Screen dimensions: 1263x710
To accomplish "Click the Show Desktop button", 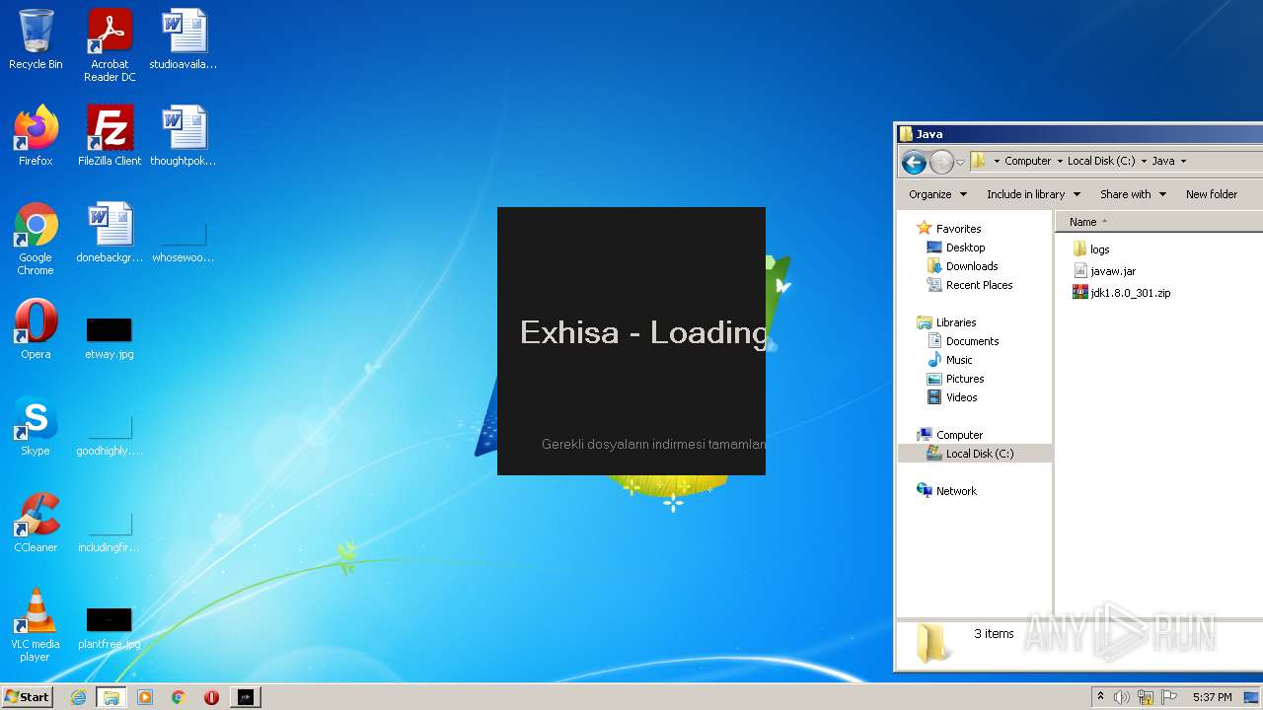I will click(1252, 697).
